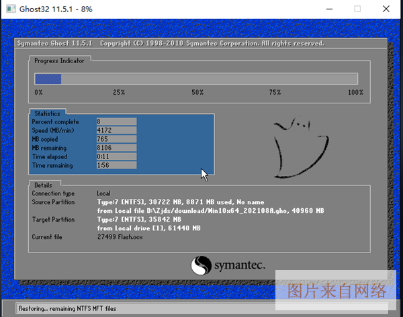403x317 pixels.
Task: Click the Source Partition details line
Action: (180, 202)
